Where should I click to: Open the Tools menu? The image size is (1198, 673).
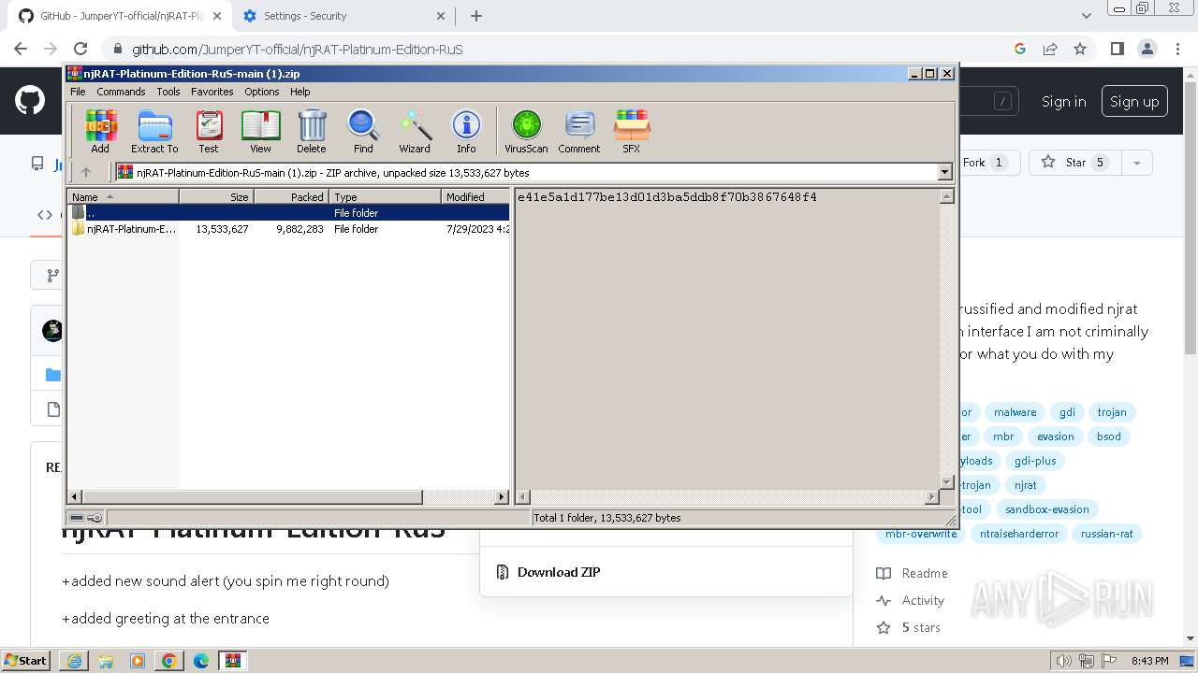tap(168, 92)
